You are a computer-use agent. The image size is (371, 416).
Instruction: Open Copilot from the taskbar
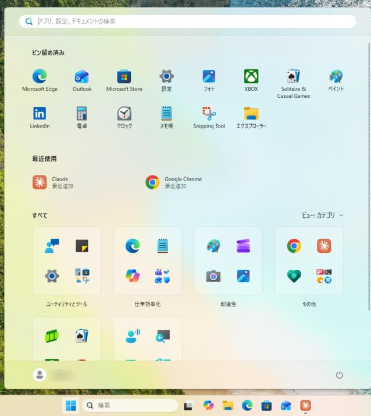(x=208, y=406)
